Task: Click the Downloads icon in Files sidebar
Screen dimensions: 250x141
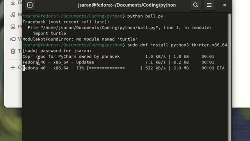Action: click(13, 2)
